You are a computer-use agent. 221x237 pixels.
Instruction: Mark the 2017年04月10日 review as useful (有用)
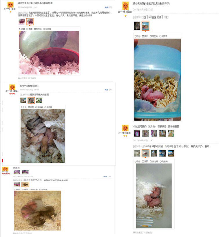(x=108, y=8)
